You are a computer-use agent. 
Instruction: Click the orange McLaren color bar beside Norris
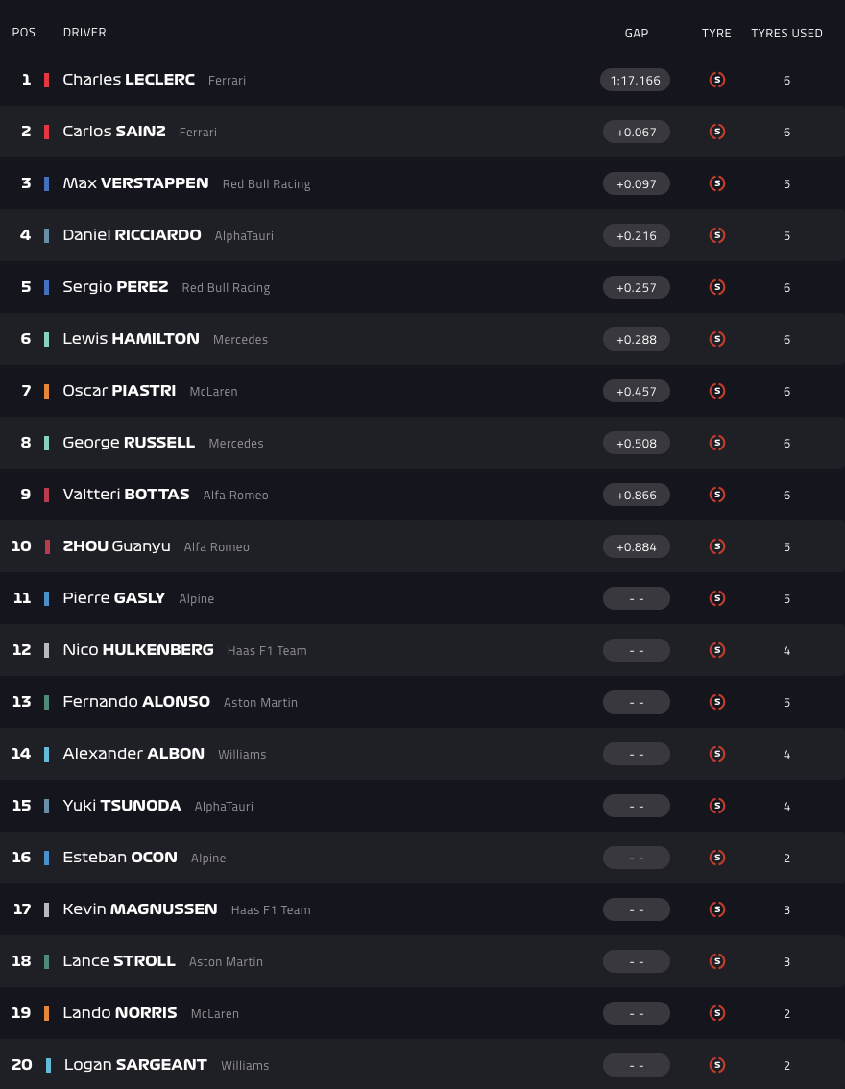[46, 1013]
